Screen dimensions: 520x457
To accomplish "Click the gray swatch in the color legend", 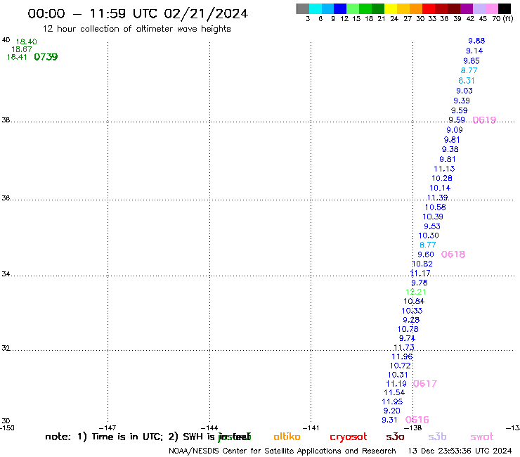I will coord(303,8).
